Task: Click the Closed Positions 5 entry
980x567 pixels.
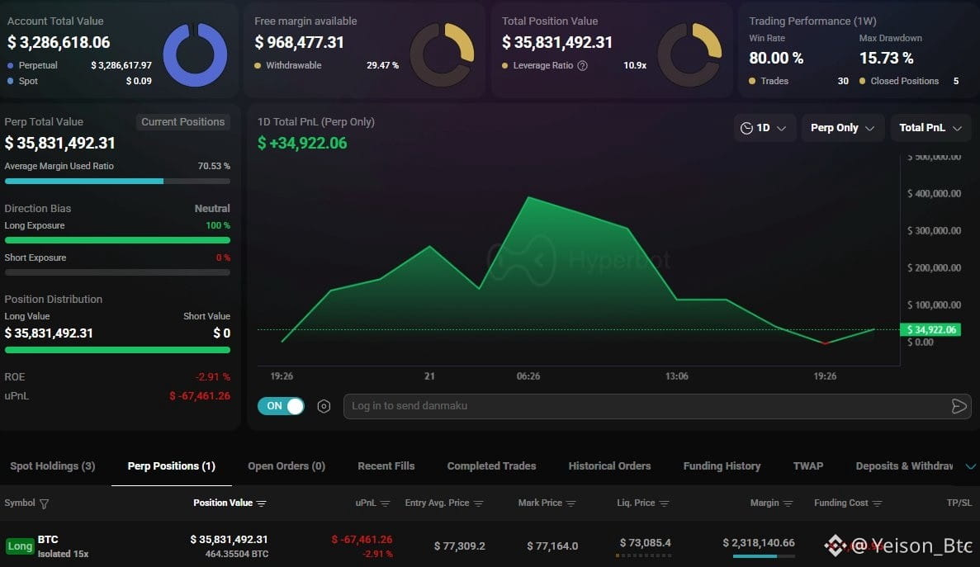Action: [909, 81]
